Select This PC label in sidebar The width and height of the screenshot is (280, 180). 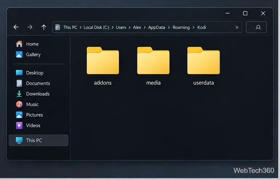(x=34, y=140)
